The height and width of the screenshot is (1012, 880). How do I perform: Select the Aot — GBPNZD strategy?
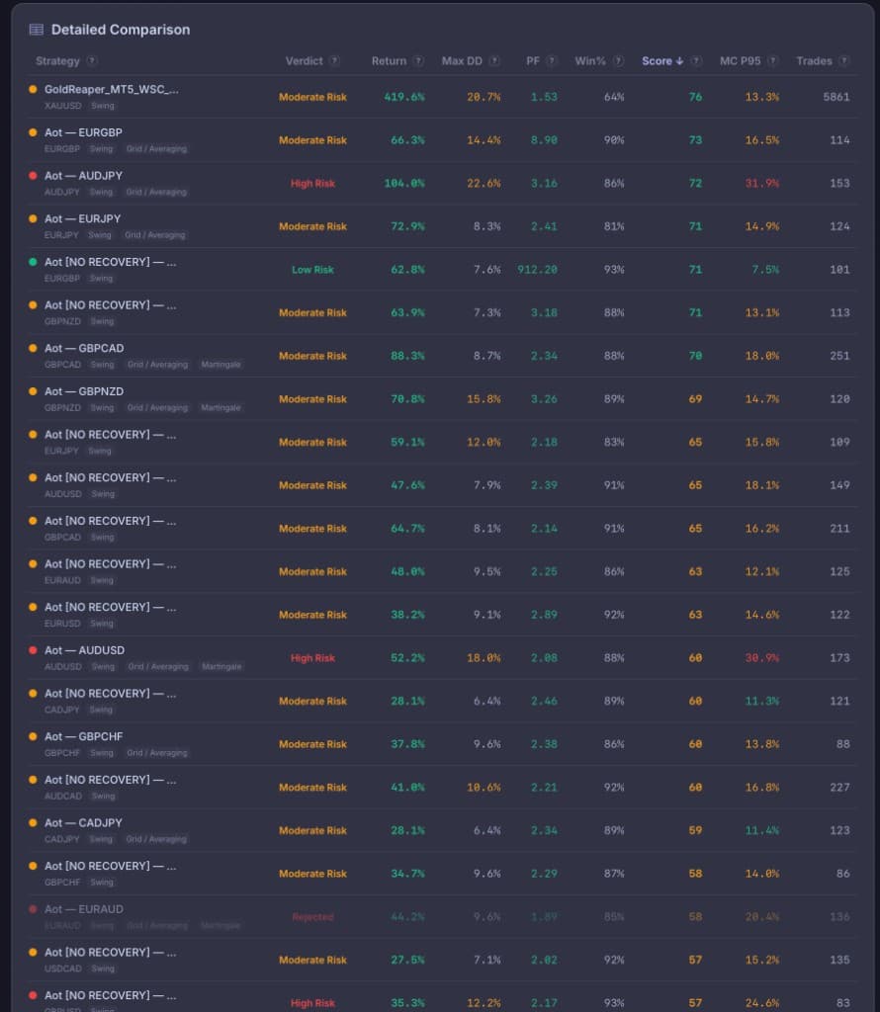tap(84, 391)
